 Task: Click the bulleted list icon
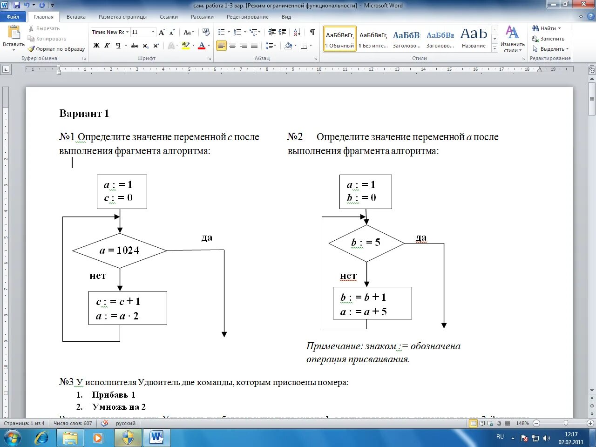point(222,32)
